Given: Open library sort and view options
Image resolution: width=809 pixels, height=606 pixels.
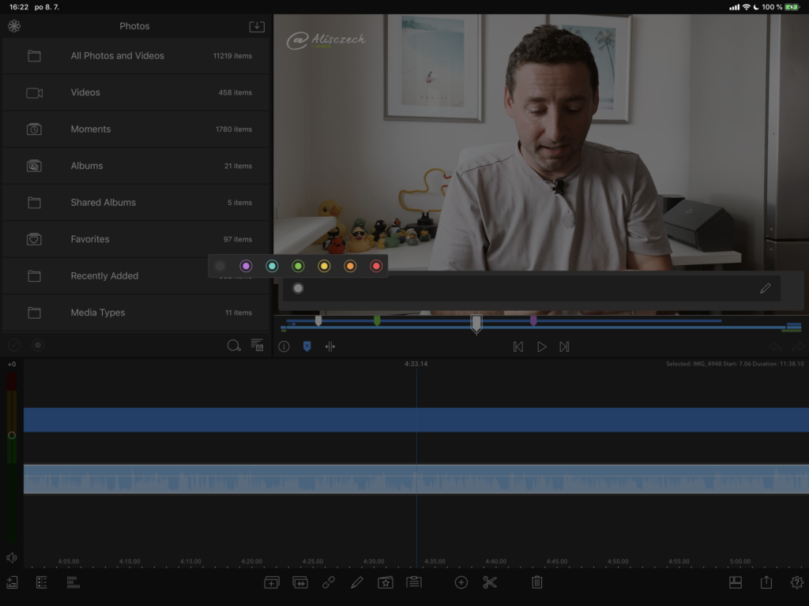Looking at the screenshot, I should [x=257, y=346].
